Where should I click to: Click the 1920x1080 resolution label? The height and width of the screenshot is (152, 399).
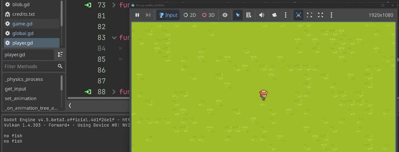(x=381, y=15)
